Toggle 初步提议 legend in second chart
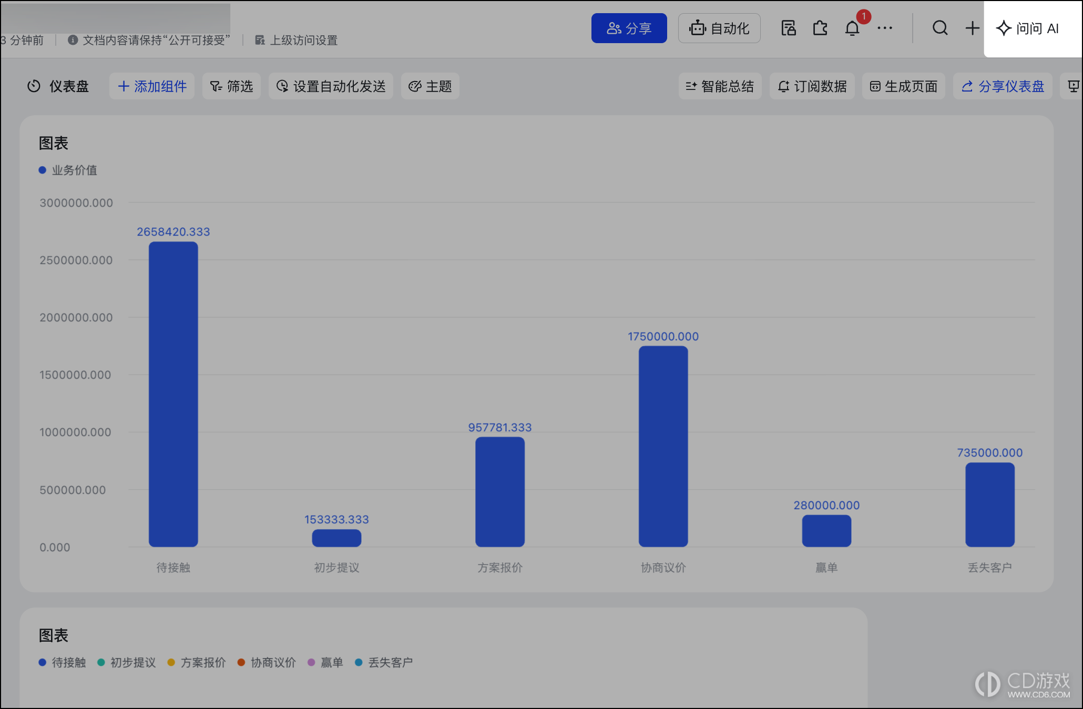The height and width of the screenshot is (709, 1083). pos(127,663)
